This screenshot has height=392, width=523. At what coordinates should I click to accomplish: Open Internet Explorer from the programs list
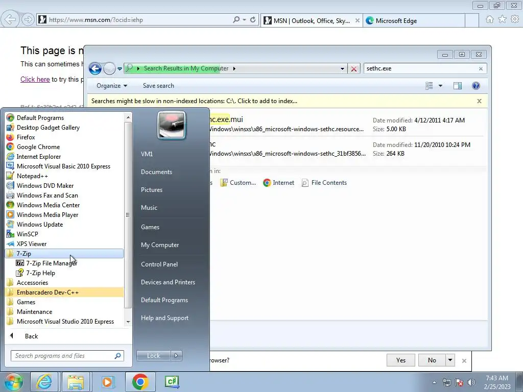pos(39,156)
